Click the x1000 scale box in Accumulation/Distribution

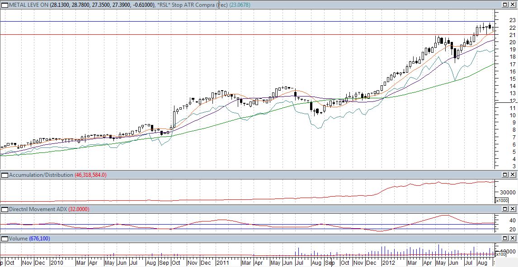[x=502, y=201]
